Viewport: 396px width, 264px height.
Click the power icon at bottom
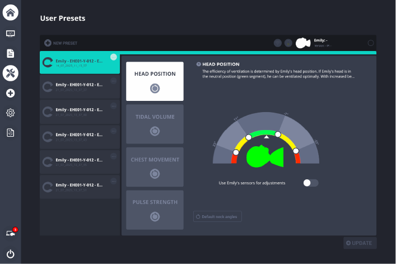(10, 254)
